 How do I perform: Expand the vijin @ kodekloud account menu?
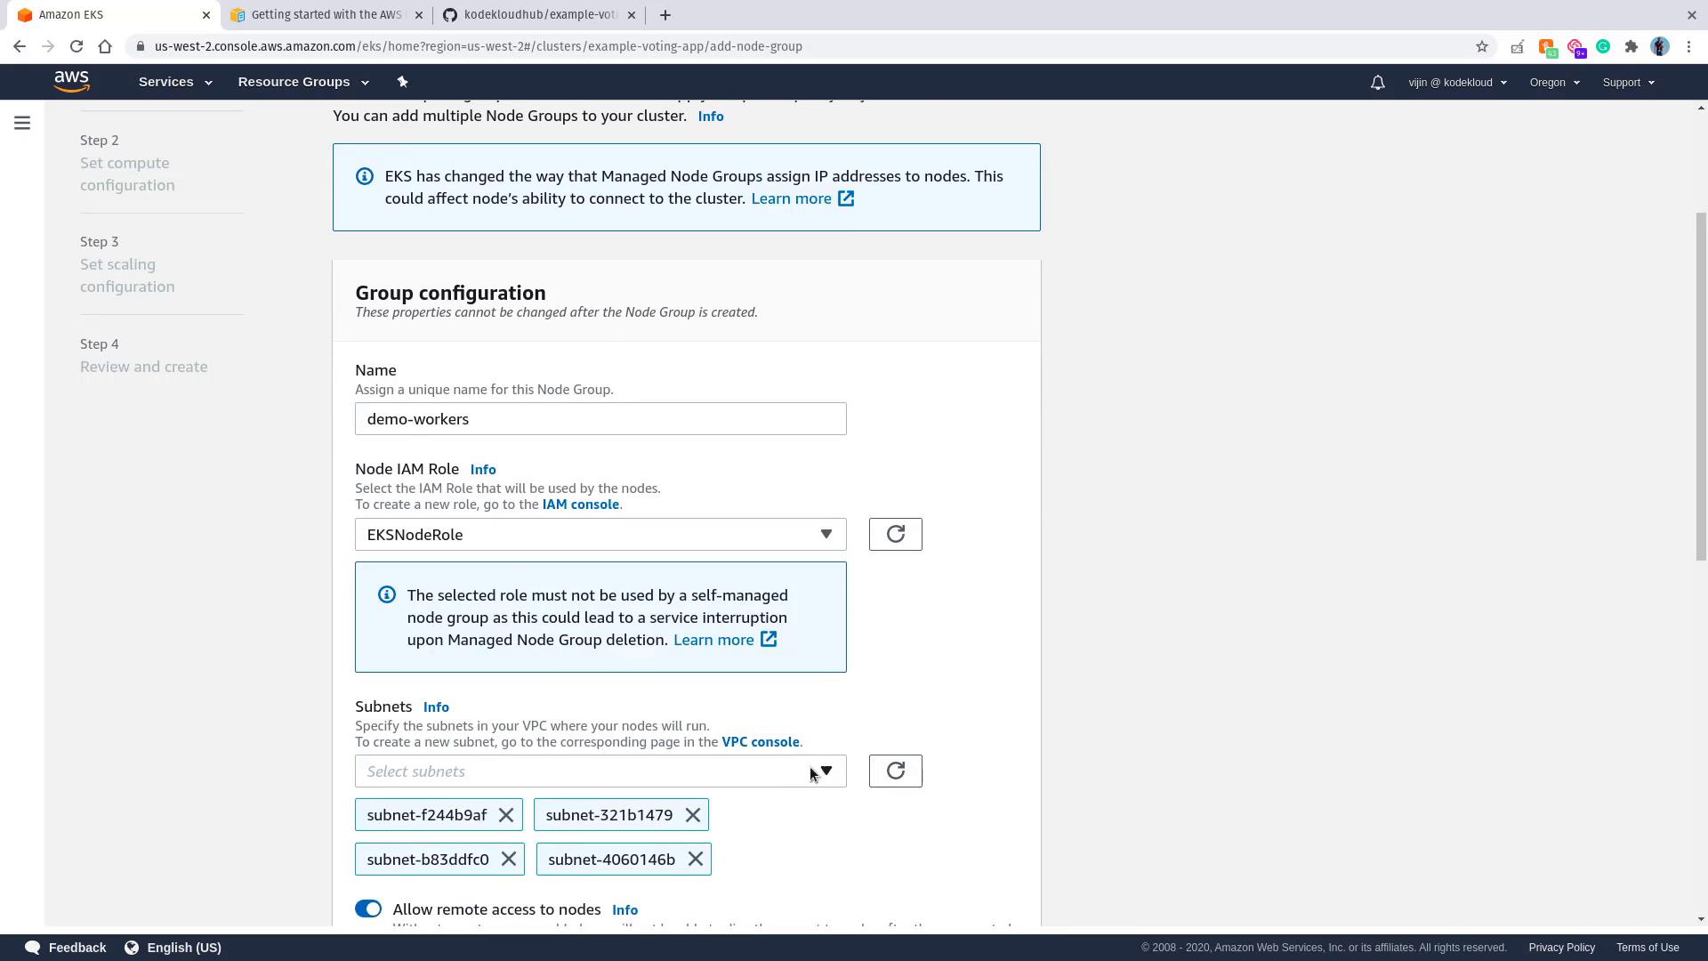point(1457,82)
